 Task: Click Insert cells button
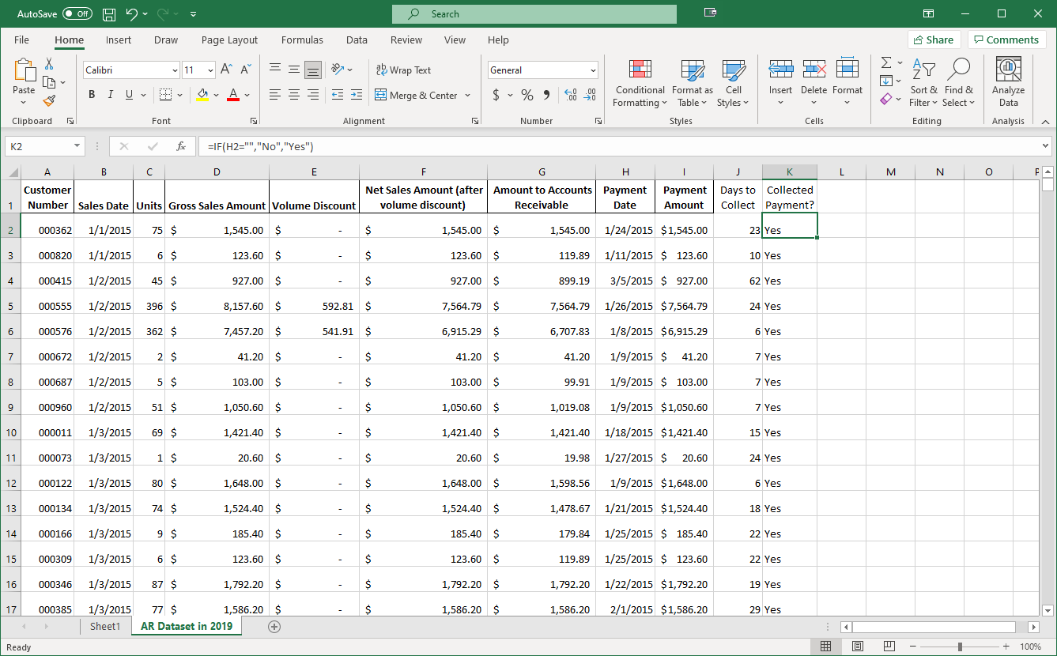pyautogui.click(x=780, y=82)
